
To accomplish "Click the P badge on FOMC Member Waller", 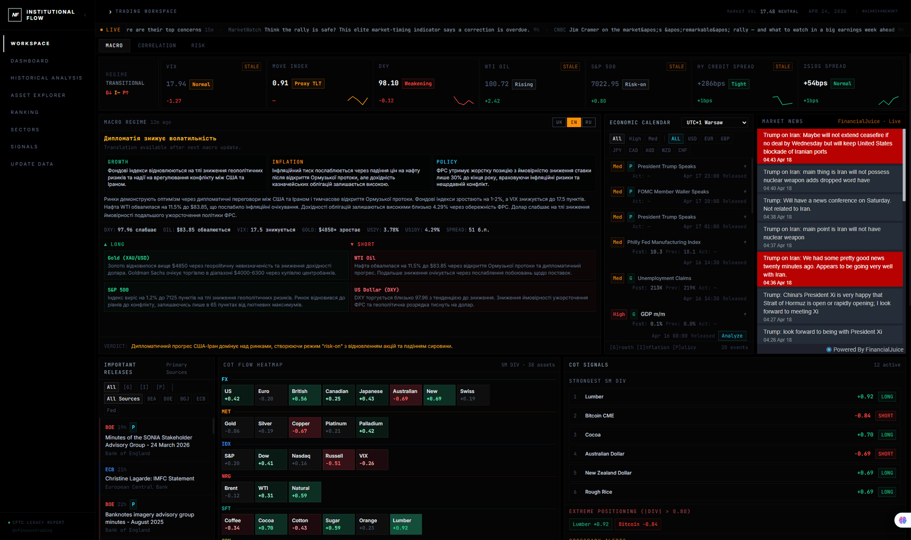I will (x=631, y=192).
